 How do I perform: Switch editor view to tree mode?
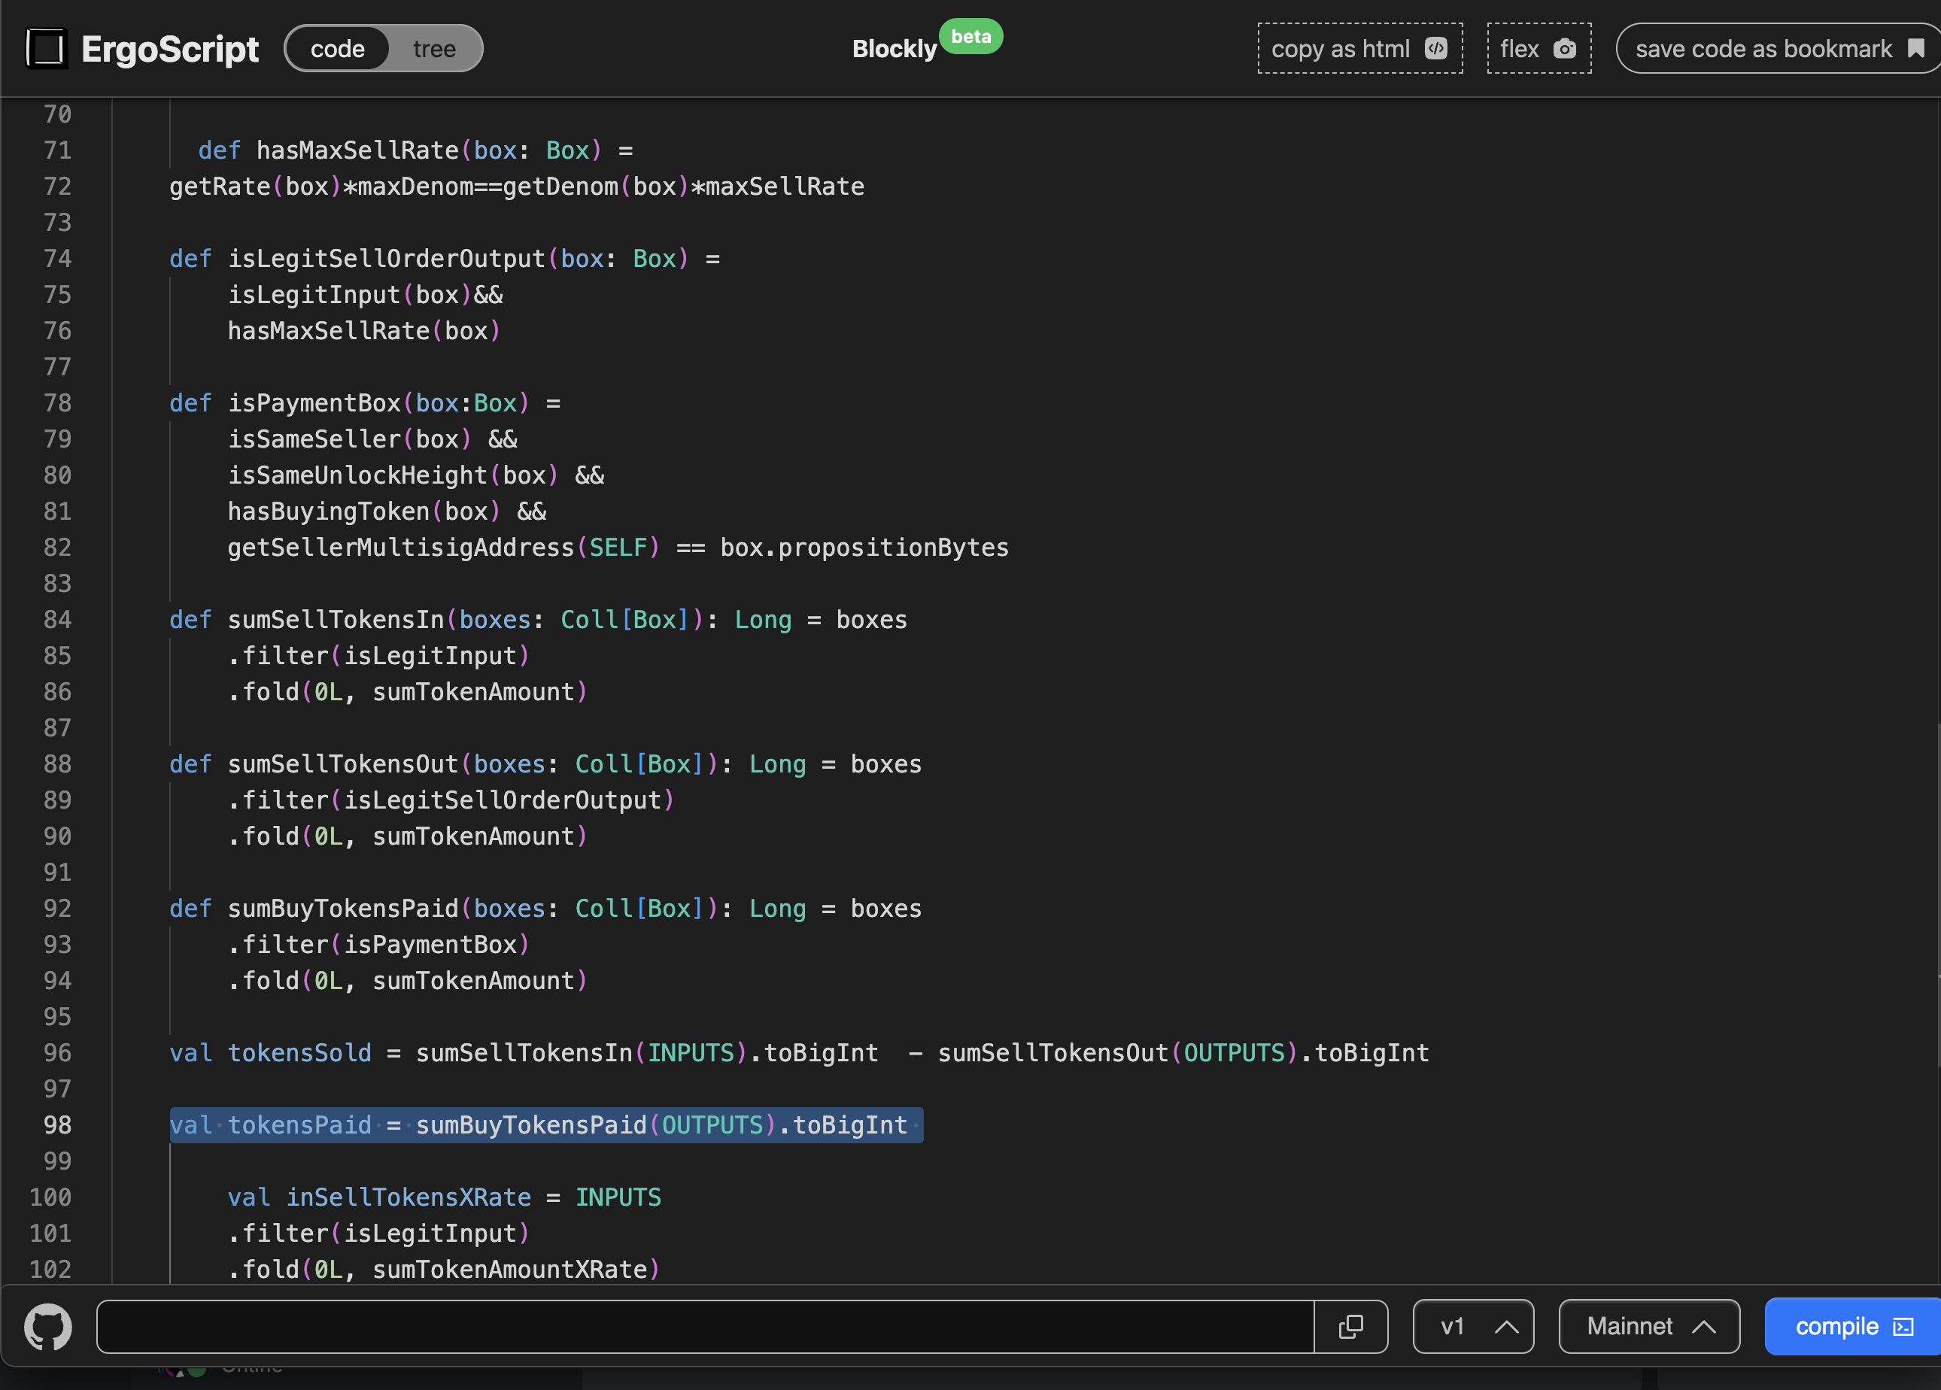[434, 49]
